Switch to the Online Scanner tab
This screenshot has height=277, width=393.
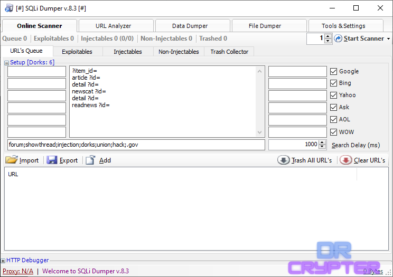[39, 26]
